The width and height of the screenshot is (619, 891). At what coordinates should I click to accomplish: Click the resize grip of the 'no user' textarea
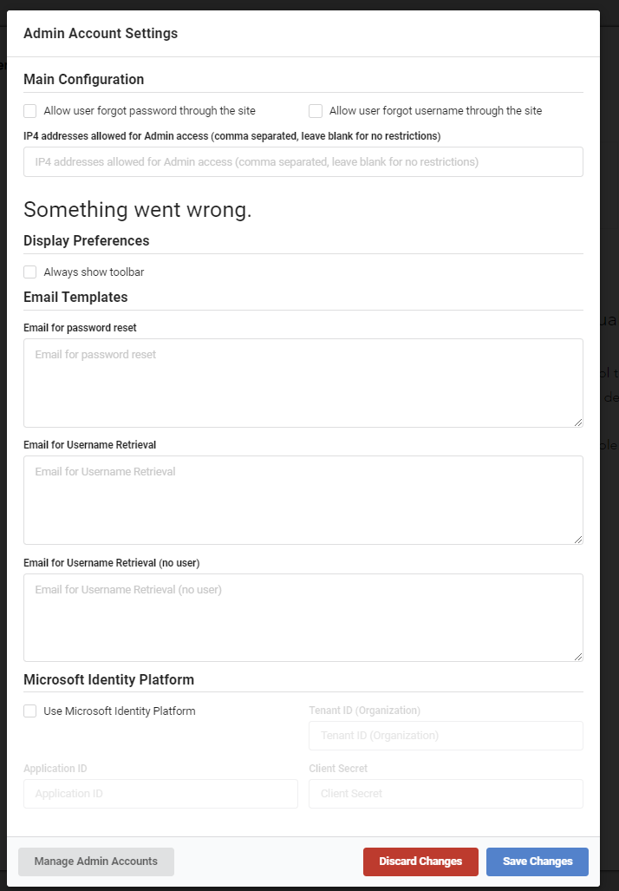pyautogui.click(x=578, y=657)
